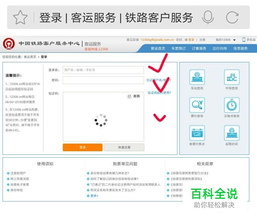257x222 pixels.
Task: Click the 登录 link in header
Action: tap(191, 40)
